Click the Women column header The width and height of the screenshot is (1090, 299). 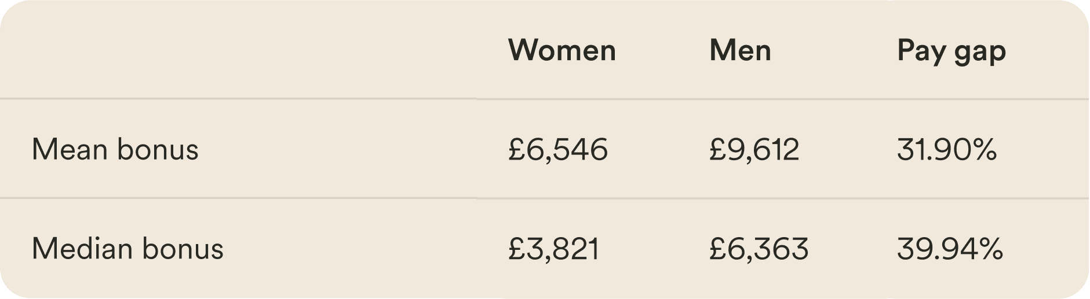[x=562, y=50]
